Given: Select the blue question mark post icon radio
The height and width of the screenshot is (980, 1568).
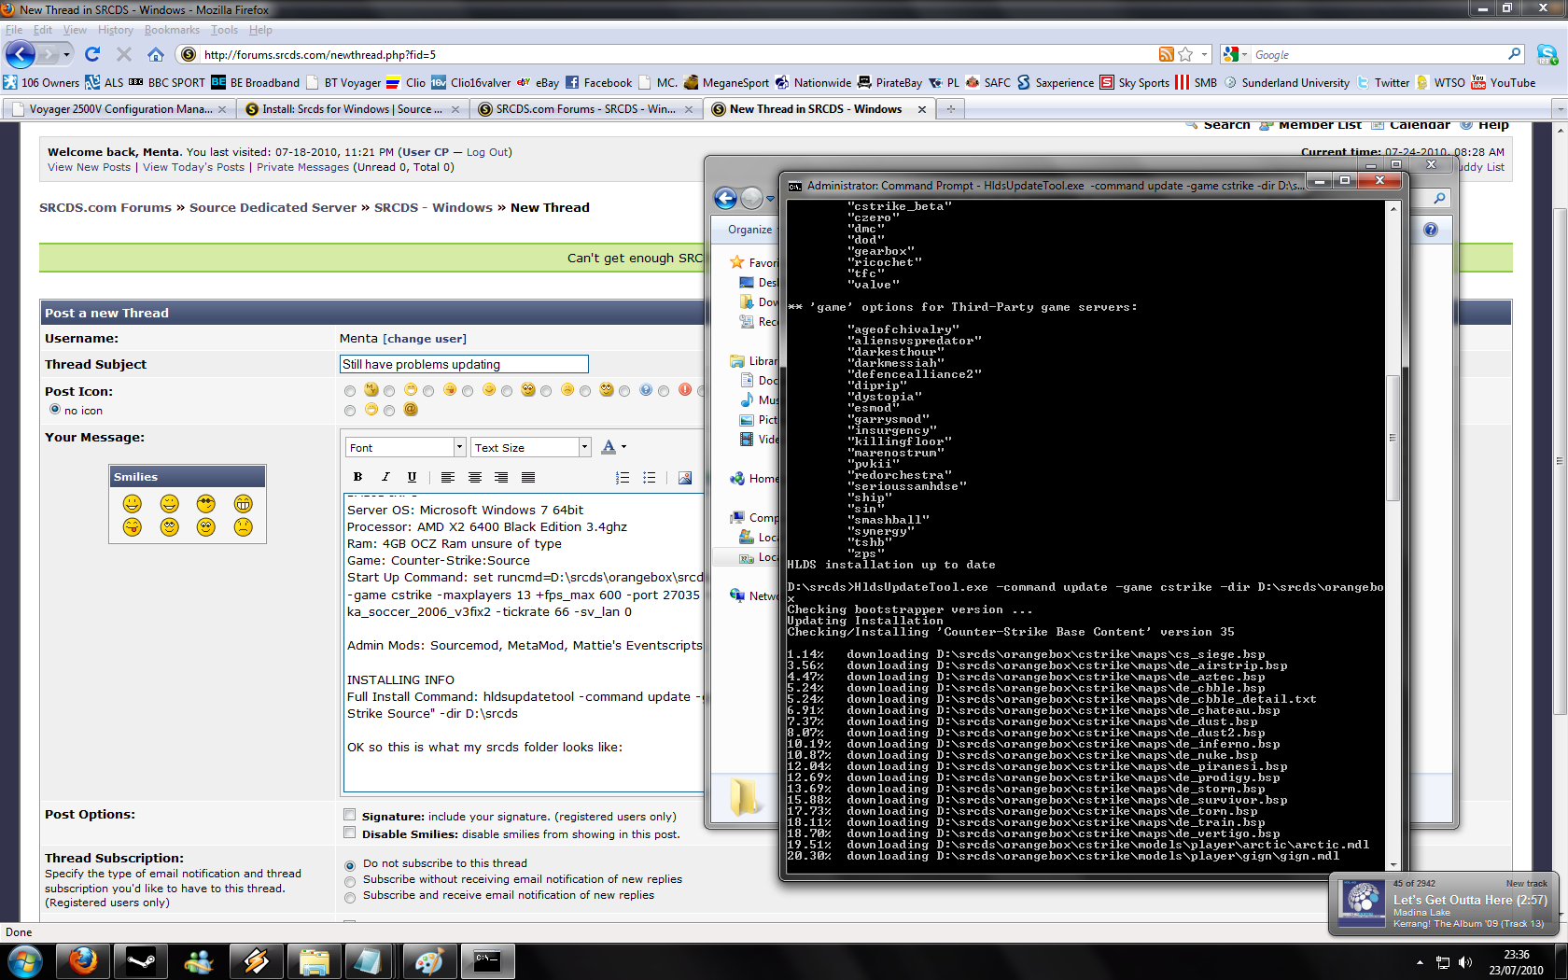Looking at the screenshot, I should [624, 391].
